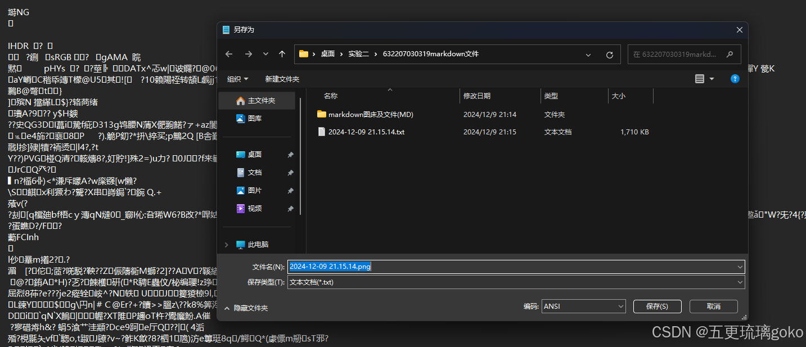
Task: Click the date 2024/12/9 21:14
Action: pyautogui.click(x=490, y=114)
